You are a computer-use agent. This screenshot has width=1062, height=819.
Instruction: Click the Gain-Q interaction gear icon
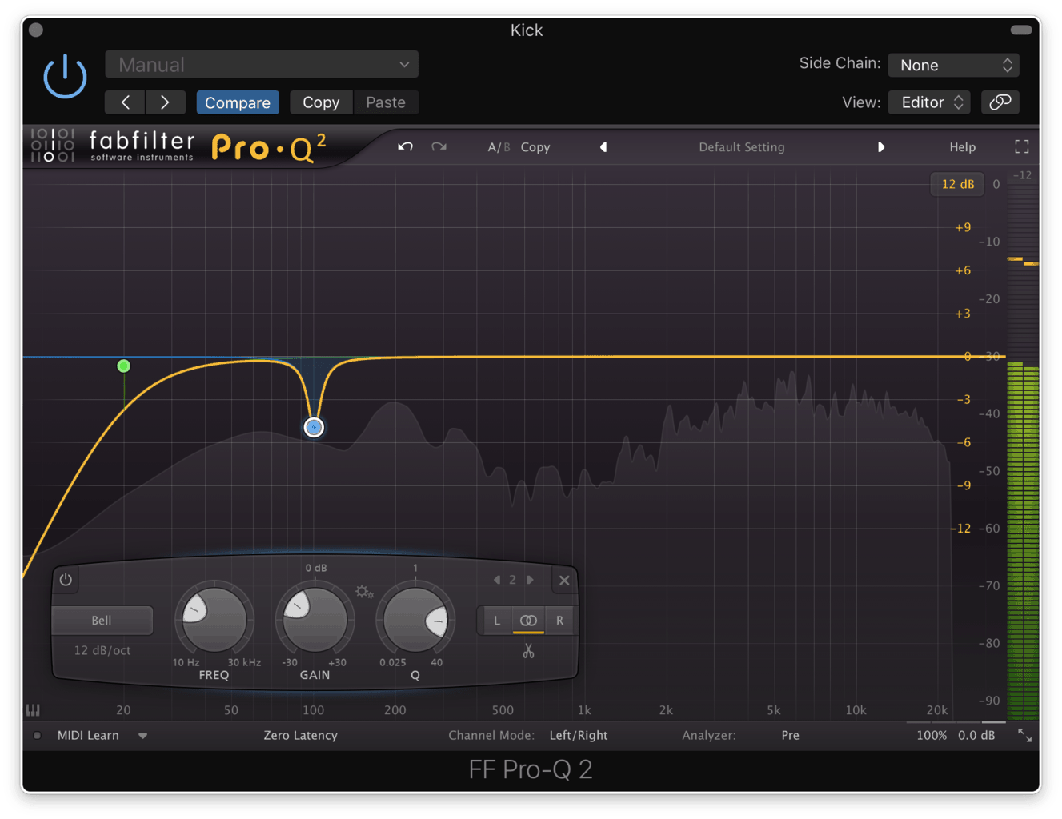coord(364,592)
